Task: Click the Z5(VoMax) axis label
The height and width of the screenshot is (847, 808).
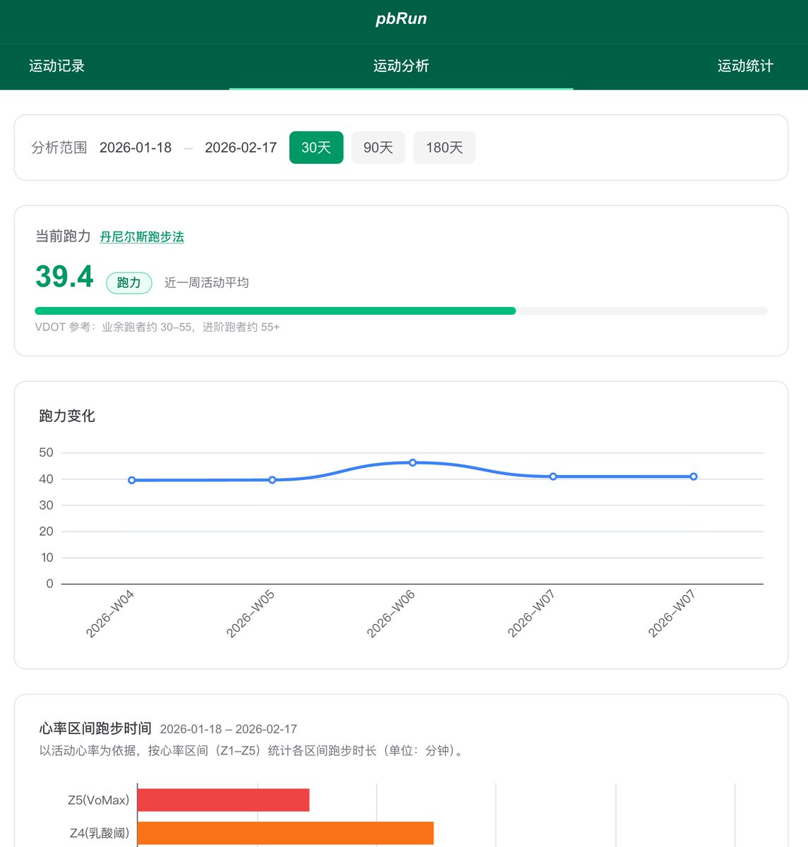Action: pos(99,800)
